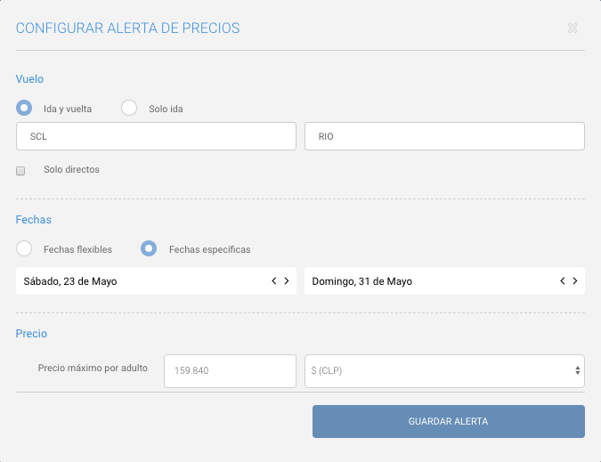The height and width of the screenshot is (462, 601).
Task: Go to previous return date
Action: click(x=563, y=280)
